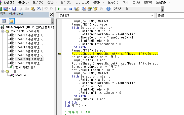This screenshot has height=115, width=184.
Task: Click the yellow execution arrow in margin
Action: pos(60,54)
